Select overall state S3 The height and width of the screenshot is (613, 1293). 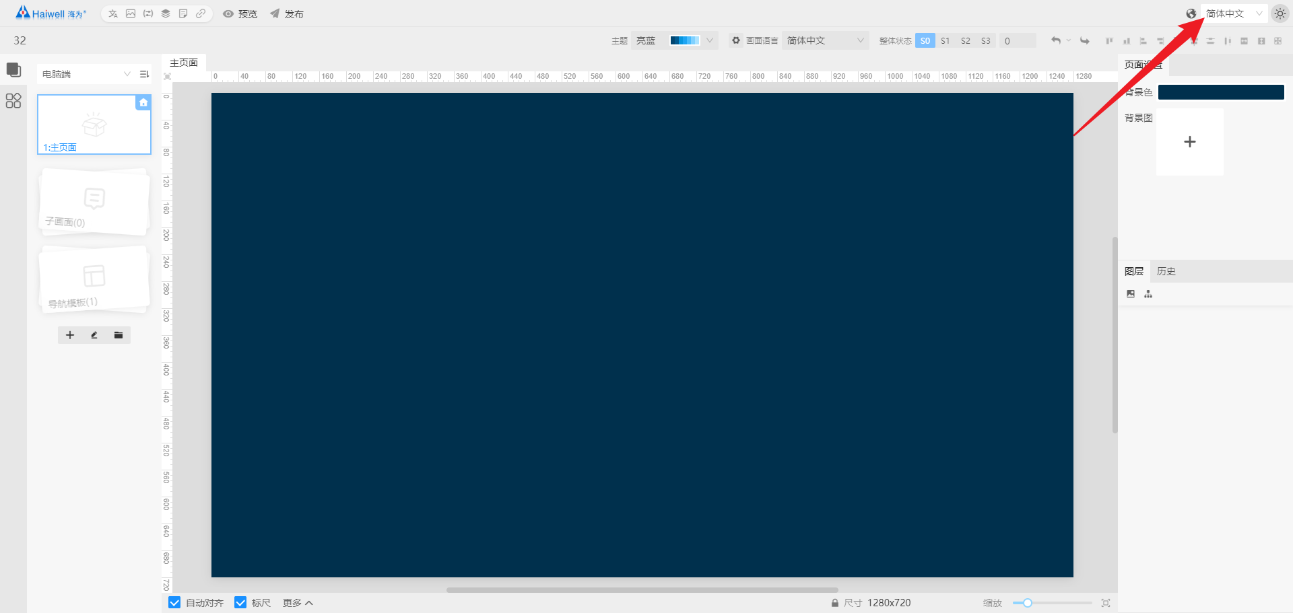[986, 40]
